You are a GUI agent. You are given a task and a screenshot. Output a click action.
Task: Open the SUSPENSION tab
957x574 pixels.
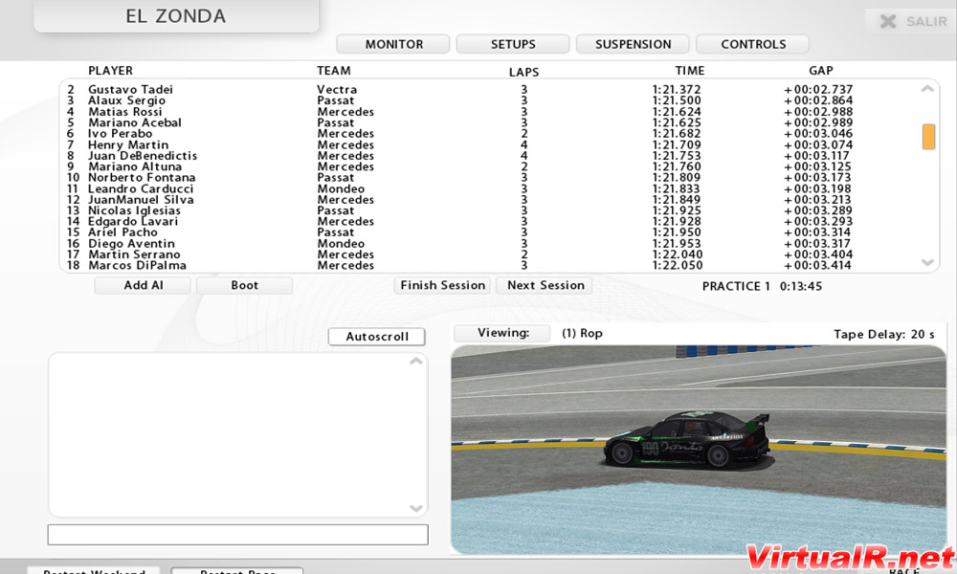click(x=633, y=45)
